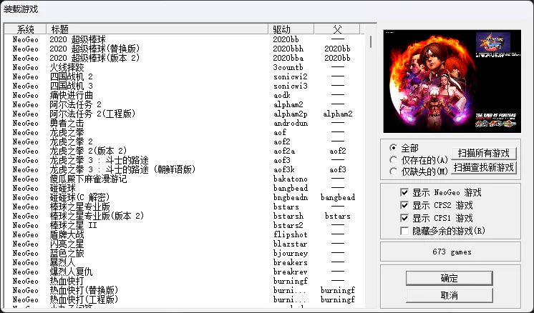Click driver name blazstar
The width and height of the screenshot is (534, 313).
click(x=290, y=244)
